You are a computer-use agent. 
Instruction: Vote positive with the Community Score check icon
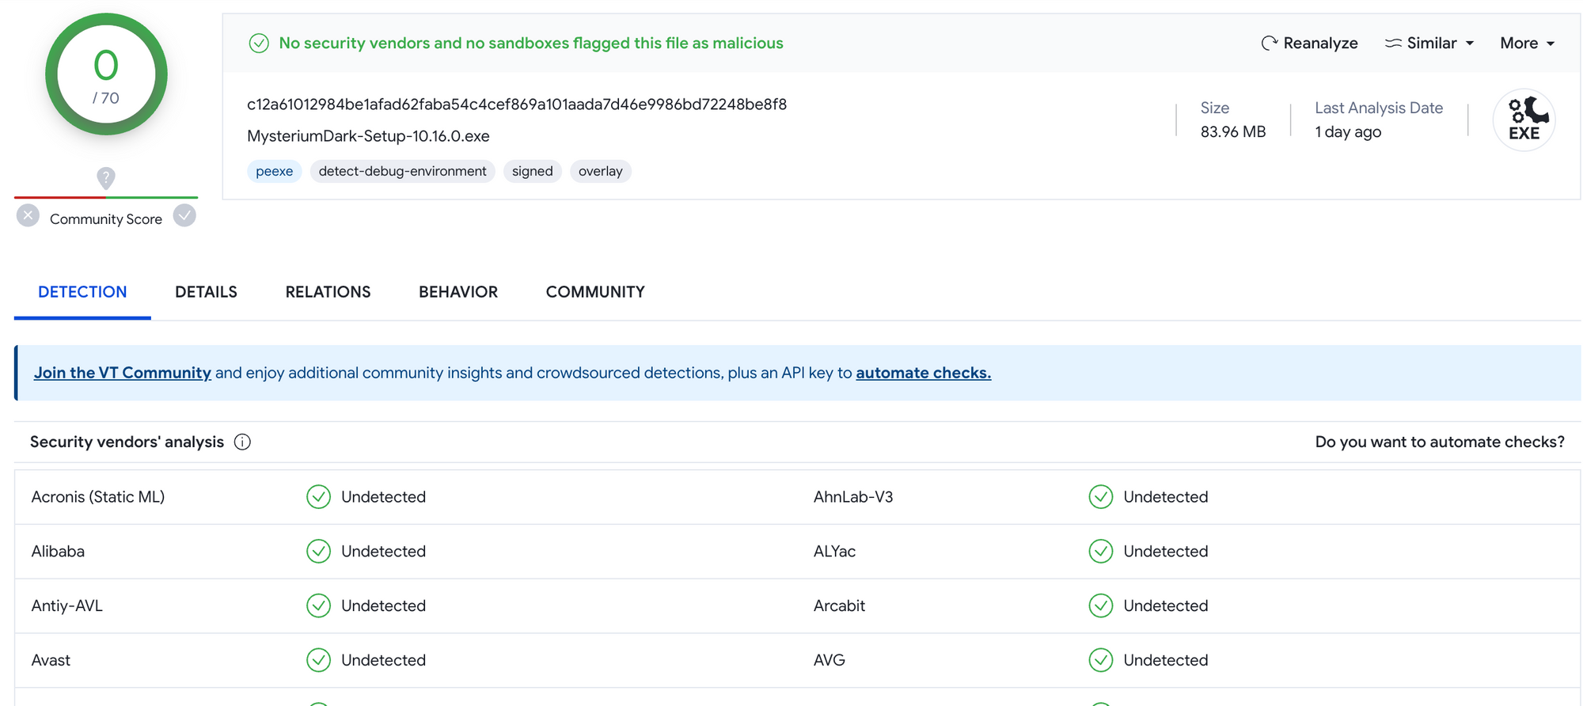tap(184, 215)
